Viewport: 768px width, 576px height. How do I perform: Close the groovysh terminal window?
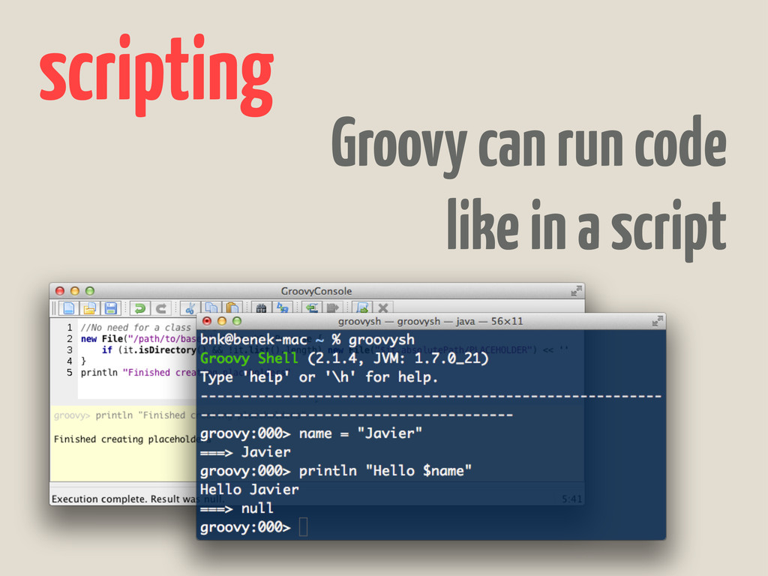click(x=207, y=321)
